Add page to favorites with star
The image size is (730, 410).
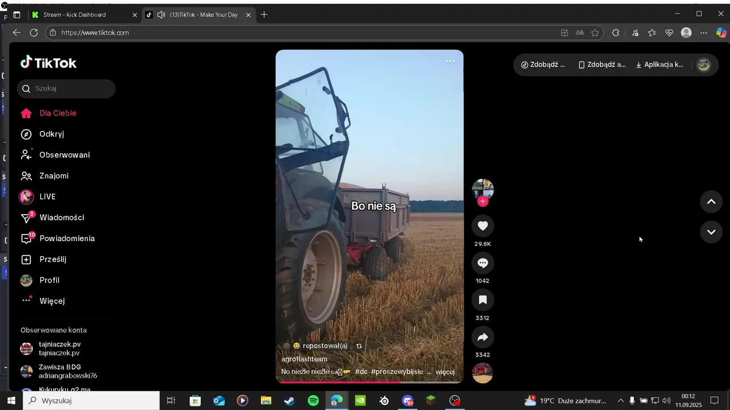[x=595, y=33]
